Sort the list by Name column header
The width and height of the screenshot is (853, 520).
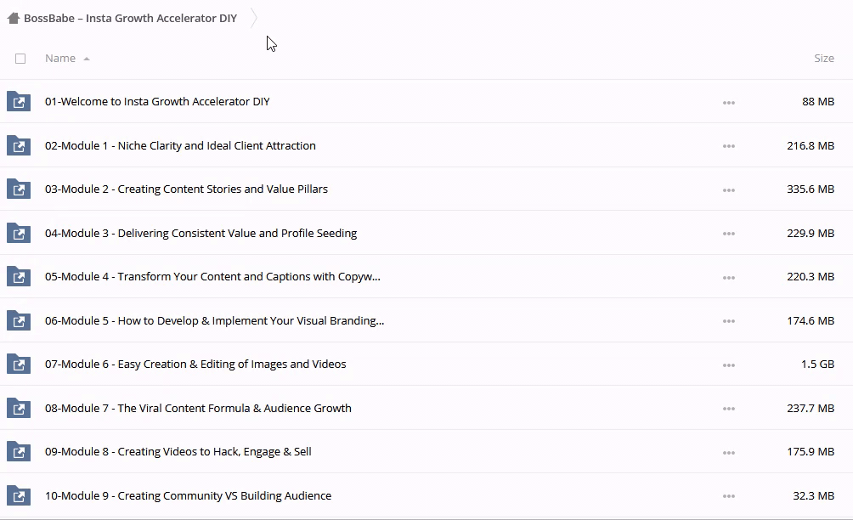coord(60,59)
